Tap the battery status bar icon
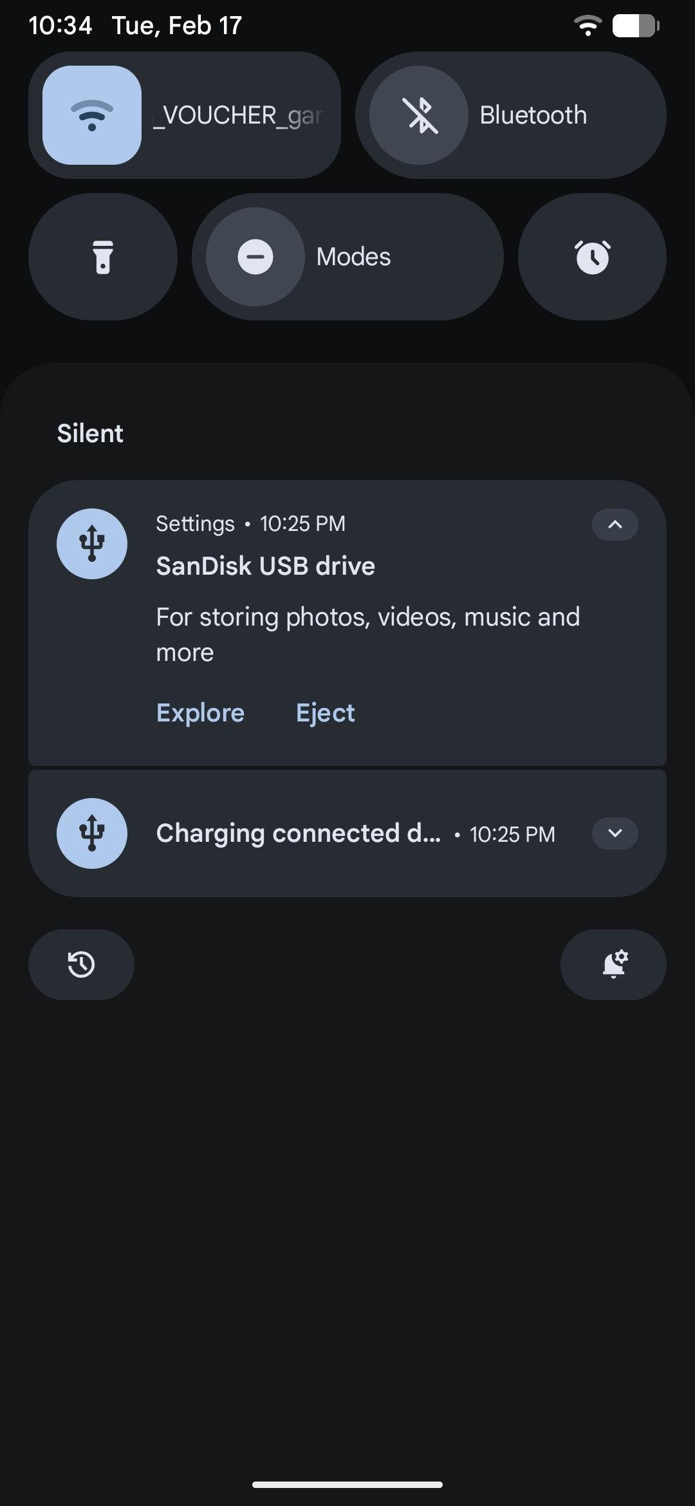Viewport: 695px width, 1506px height. 636,26
